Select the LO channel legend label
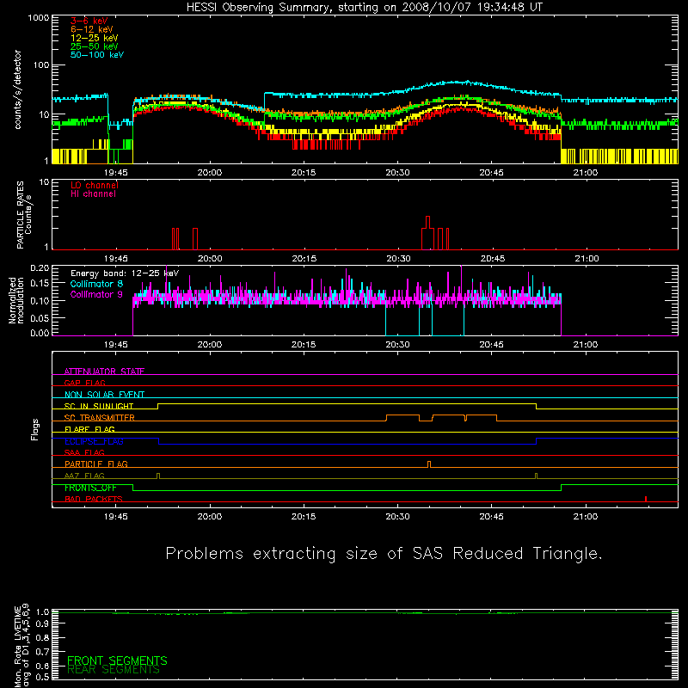Image resolution: width=688 pixels, height=688 pixels. point(95,185)
